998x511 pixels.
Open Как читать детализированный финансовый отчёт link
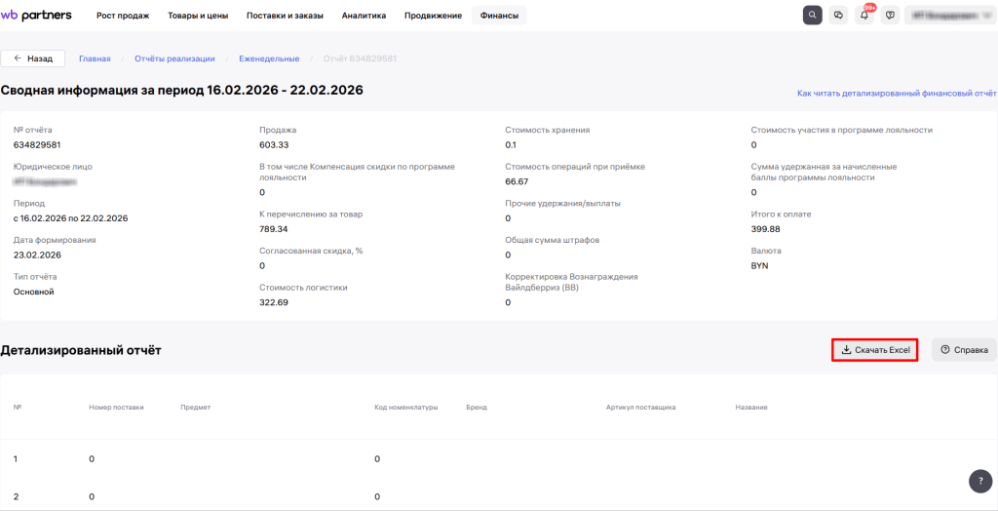[x=897, y=93]
